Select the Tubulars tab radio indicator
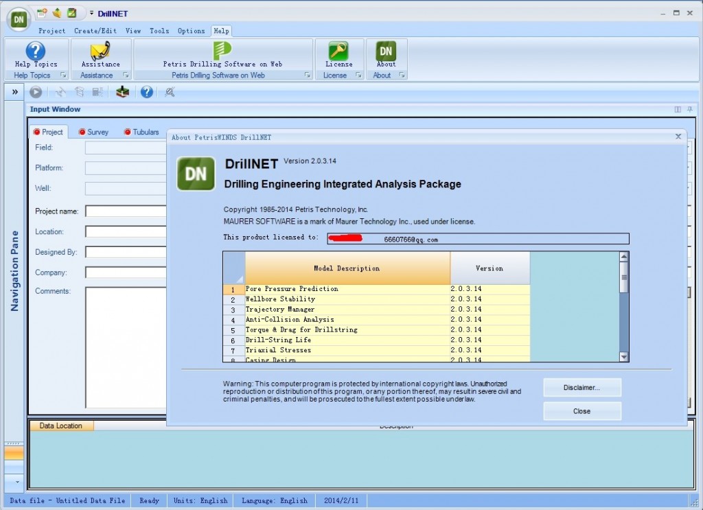Screen dimensions: 703x510 coord(126,131)
